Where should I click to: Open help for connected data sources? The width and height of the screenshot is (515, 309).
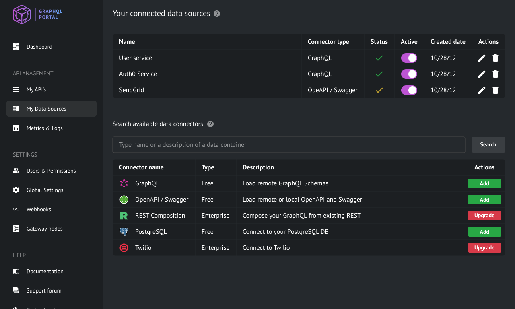(x=217, y=14)
